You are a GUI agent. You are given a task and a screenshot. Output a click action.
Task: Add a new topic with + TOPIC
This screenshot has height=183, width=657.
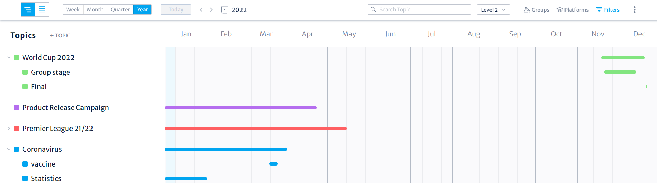coord(60,35)
